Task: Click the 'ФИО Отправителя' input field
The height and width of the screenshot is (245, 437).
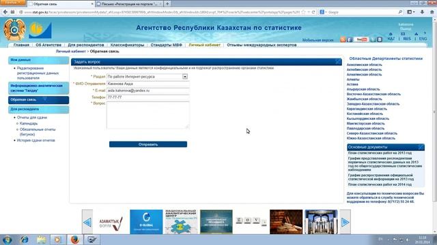Action: click(x=148, y=84)
